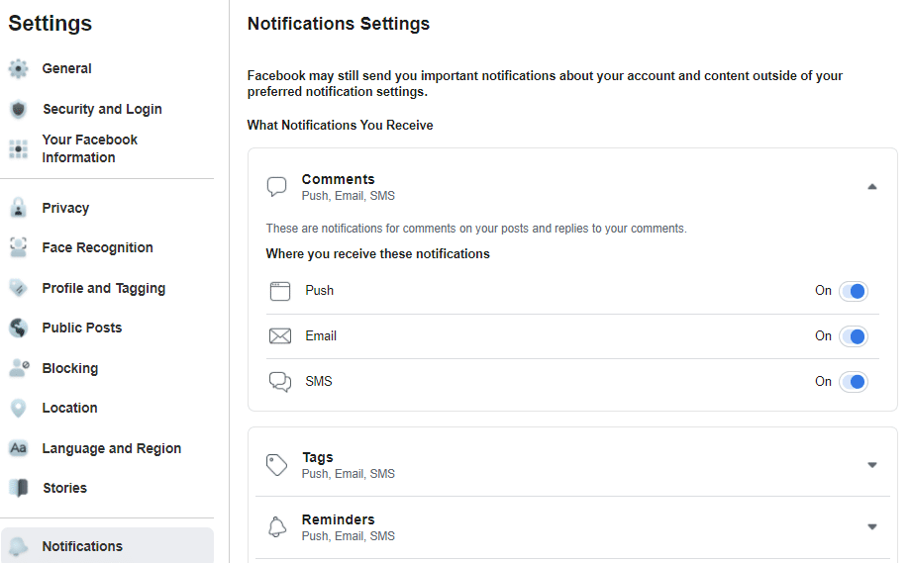This screenshot has width=911, height=563.
Task: Expand the Reminders notification section
Action: coord(871,527)
